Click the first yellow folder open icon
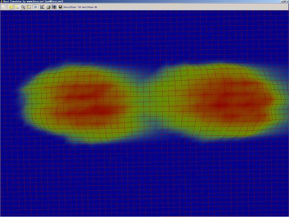Image resolution: width=289 pixels, height=217 pixels. click(11, 7)
